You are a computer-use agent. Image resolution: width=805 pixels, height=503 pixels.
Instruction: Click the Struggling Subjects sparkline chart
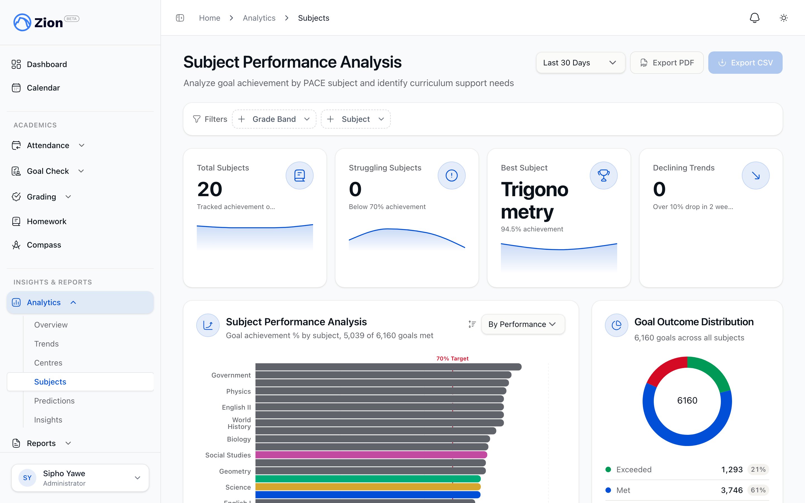click(407, 239)
